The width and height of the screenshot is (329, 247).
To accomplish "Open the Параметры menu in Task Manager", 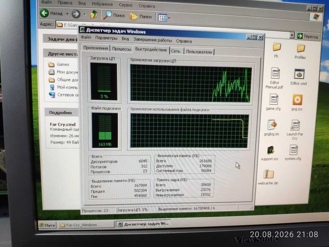I will [106, 38].
